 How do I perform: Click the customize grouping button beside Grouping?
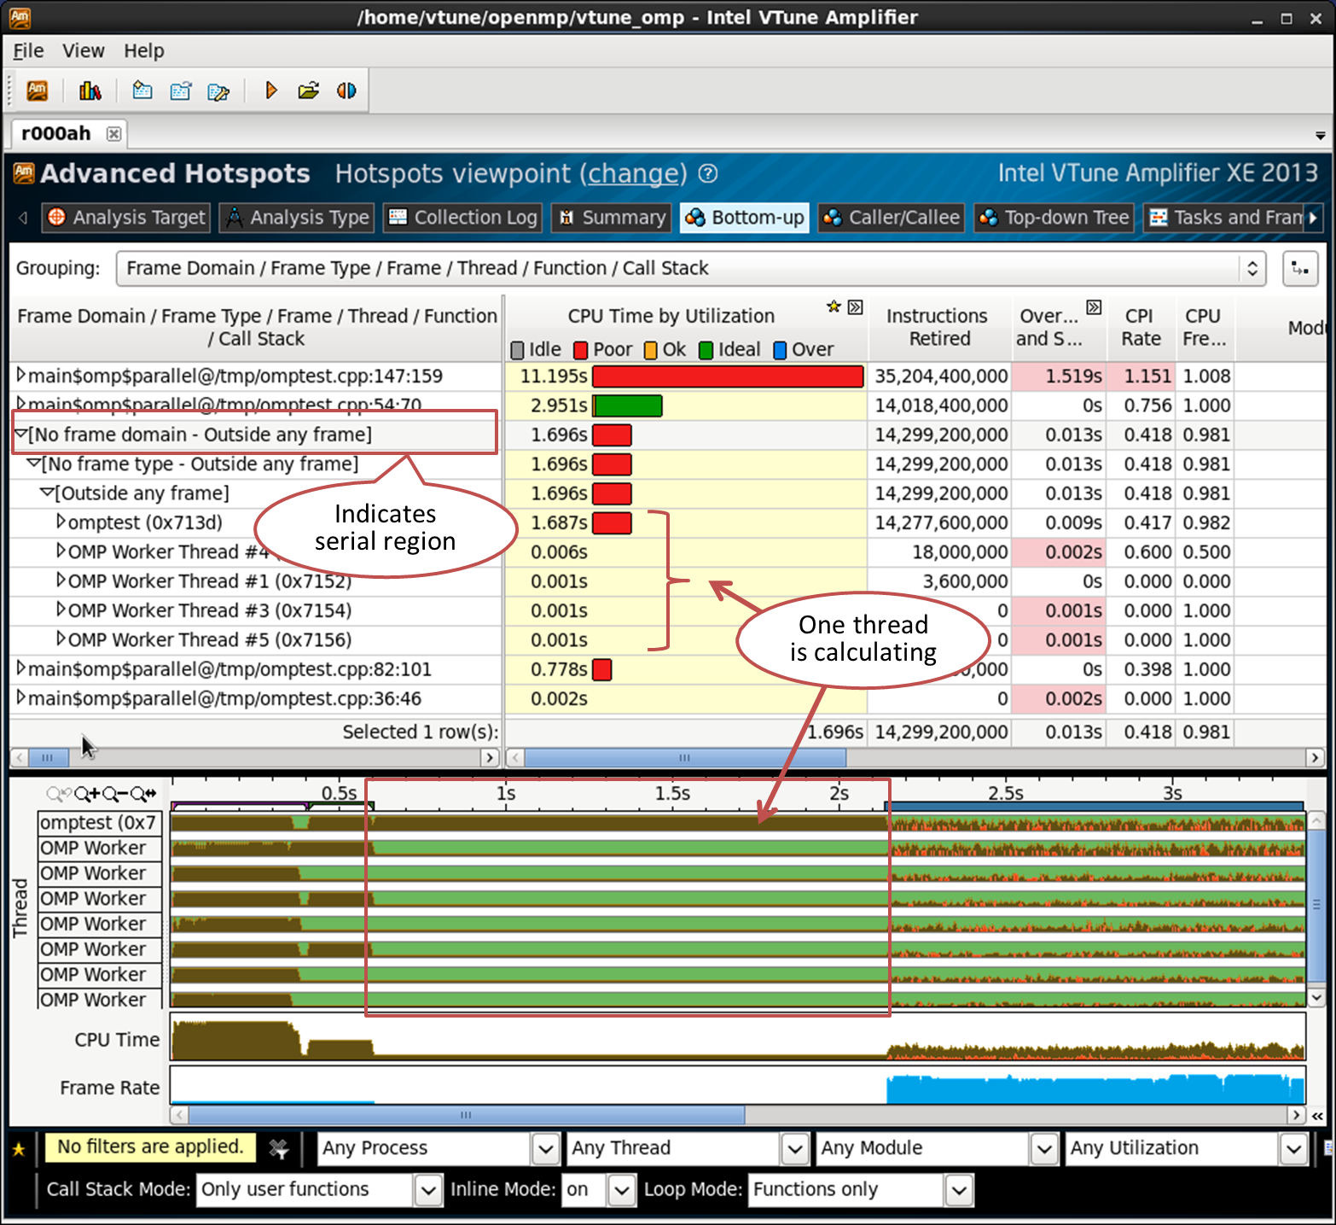(1300, 268)
